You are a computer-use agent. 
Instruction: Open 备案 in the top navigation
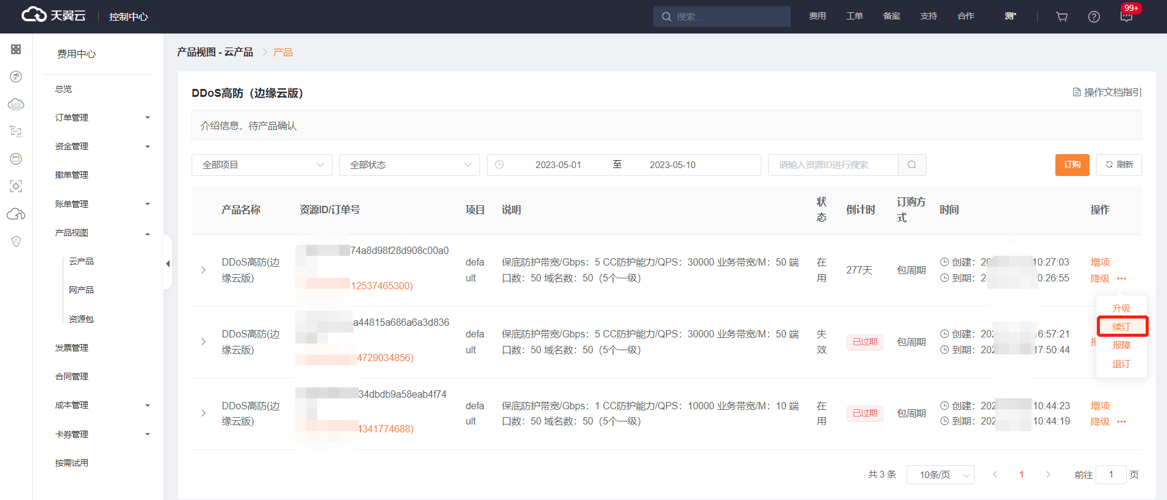(892, 16)
